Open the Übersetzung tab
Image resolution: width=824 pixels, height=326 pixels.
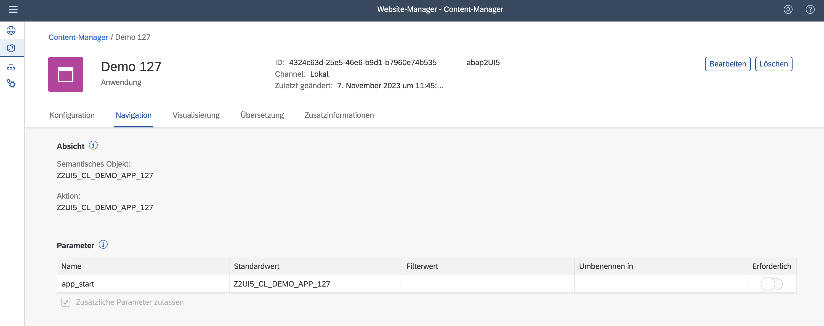click(x=262, y=115)
